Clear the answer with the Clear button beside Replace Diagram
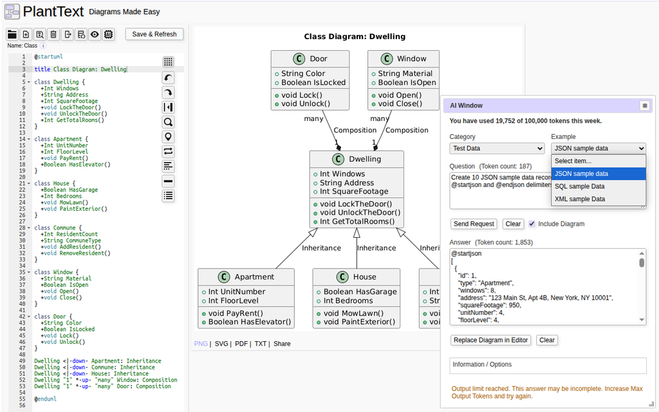 point(547,340)
